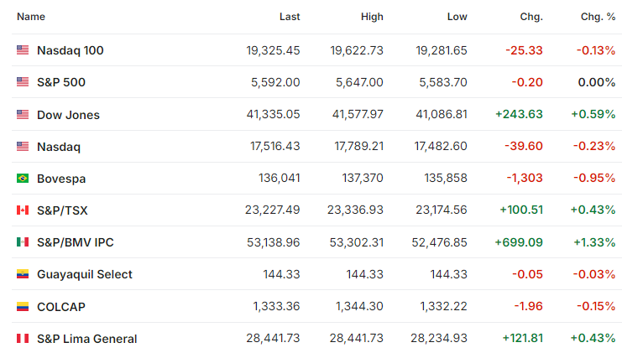The image size is (622, 353).
Task: Open the S&P 500 index page
Action: (61, 82)
